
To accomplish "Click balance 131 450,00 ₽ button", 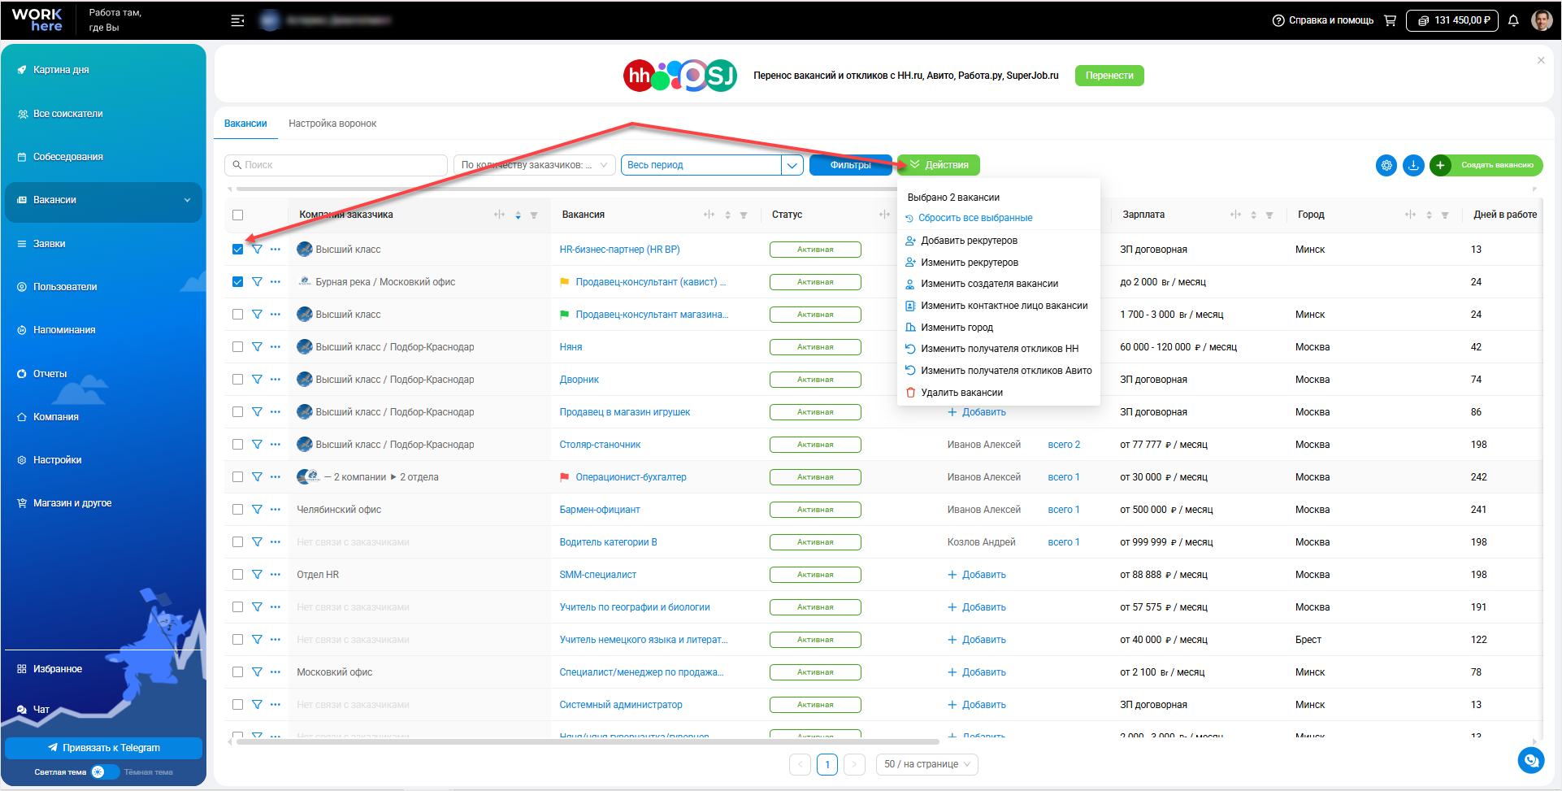I will (x=1452, y=20).
